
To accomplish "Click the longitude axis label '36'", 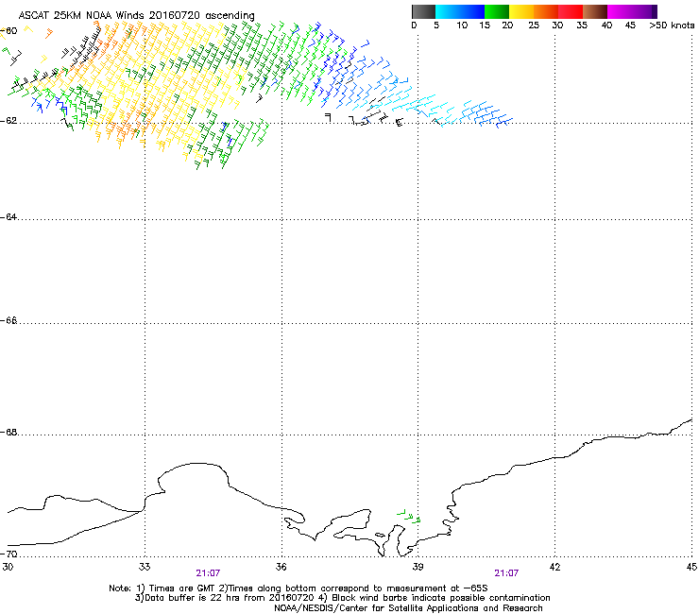I will tap(281, 567).
